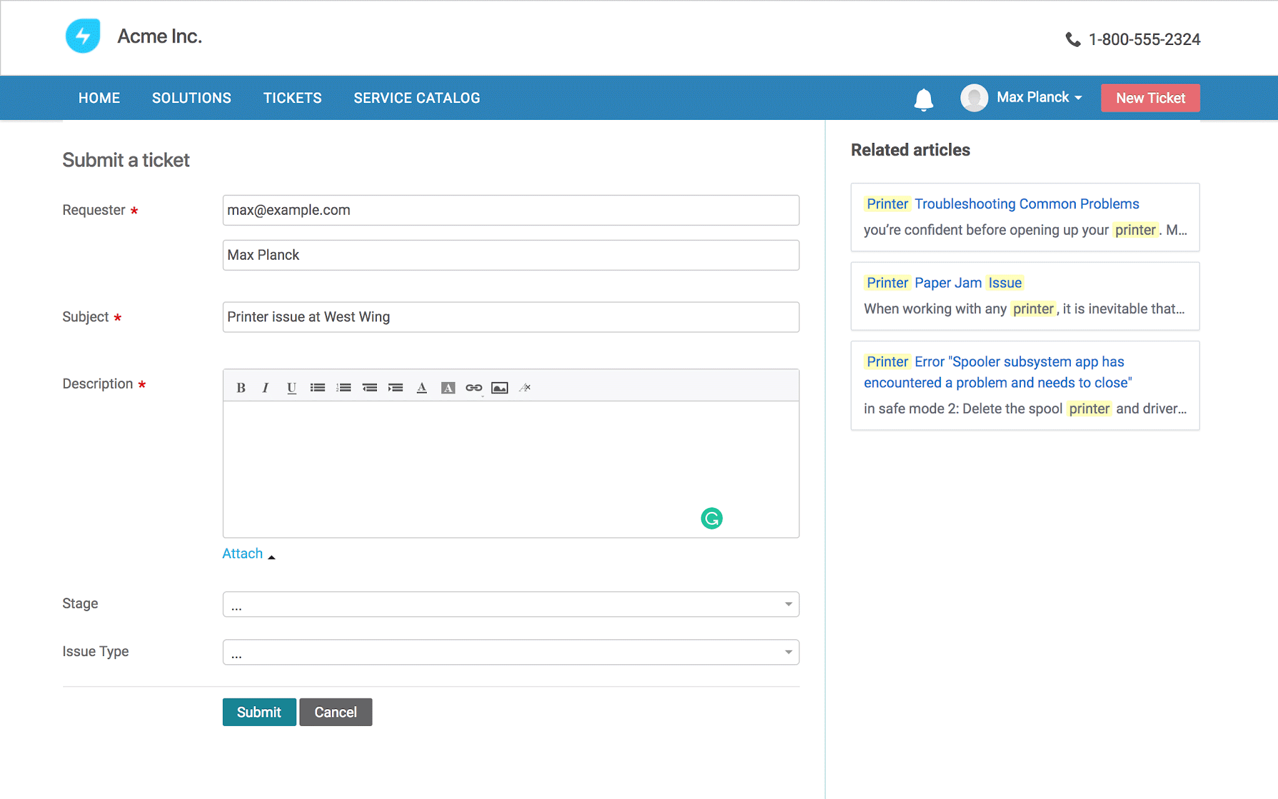Insert a bulleted list
Image resolution: width=1278 pixels, height=799 pixels.
point(318,388)
